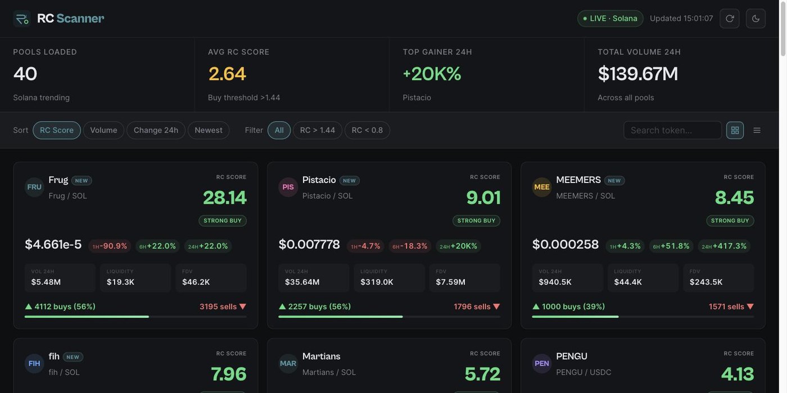The image size is (787, 393).
Task: Click the Pools Loaded value 40
Action: [25, 74]
